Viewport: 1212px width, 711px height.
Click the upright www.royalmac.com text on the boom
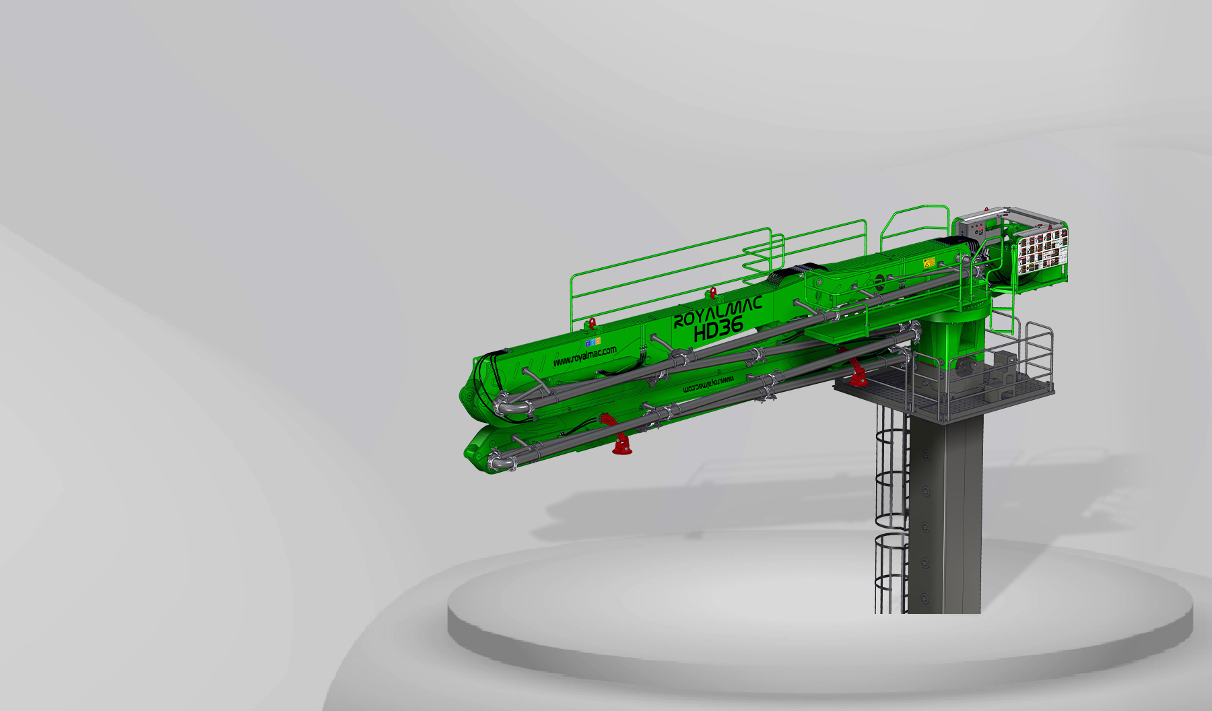584,357
